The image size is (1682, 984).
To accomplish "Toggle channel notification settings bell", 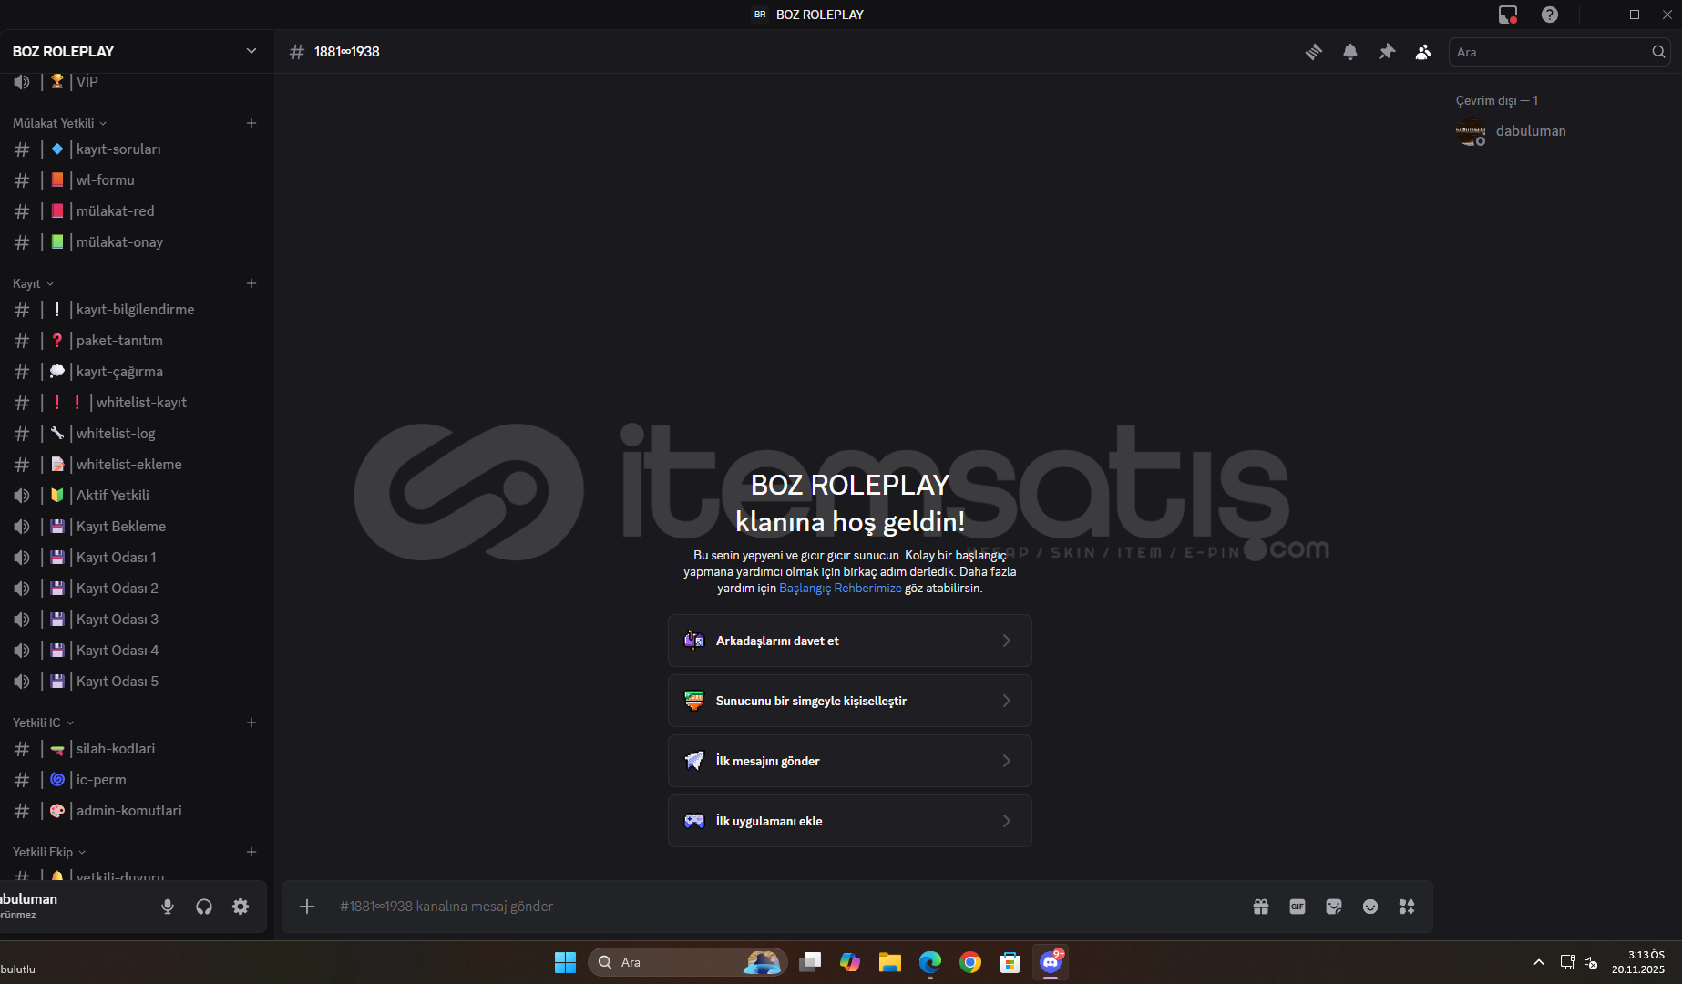I will coord(1350,52).
